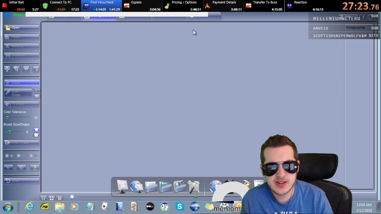
Task: Set zoom to 1:1 actual size
Action: 43,198
